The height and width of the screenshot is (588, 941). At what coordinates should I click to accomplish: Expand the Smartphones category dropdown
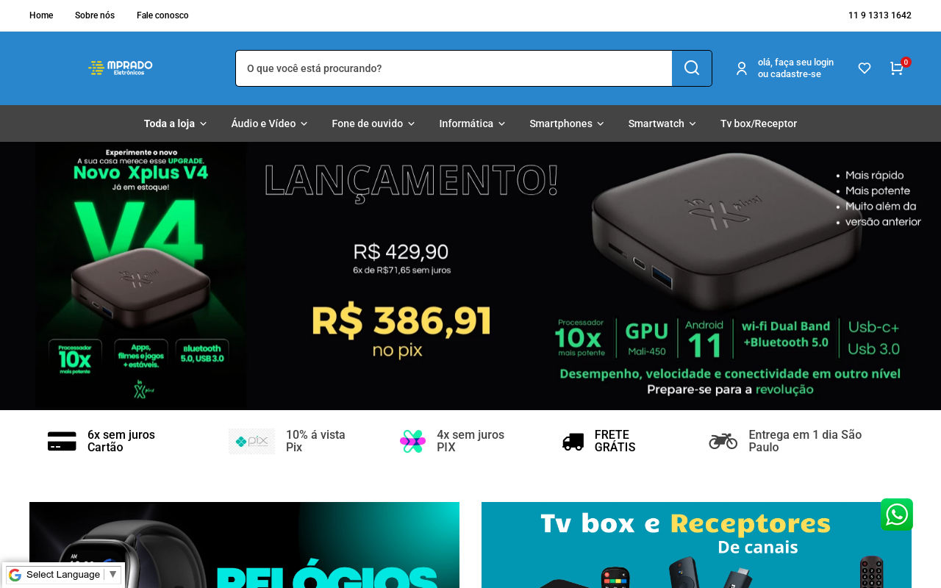tap(566, 123)
